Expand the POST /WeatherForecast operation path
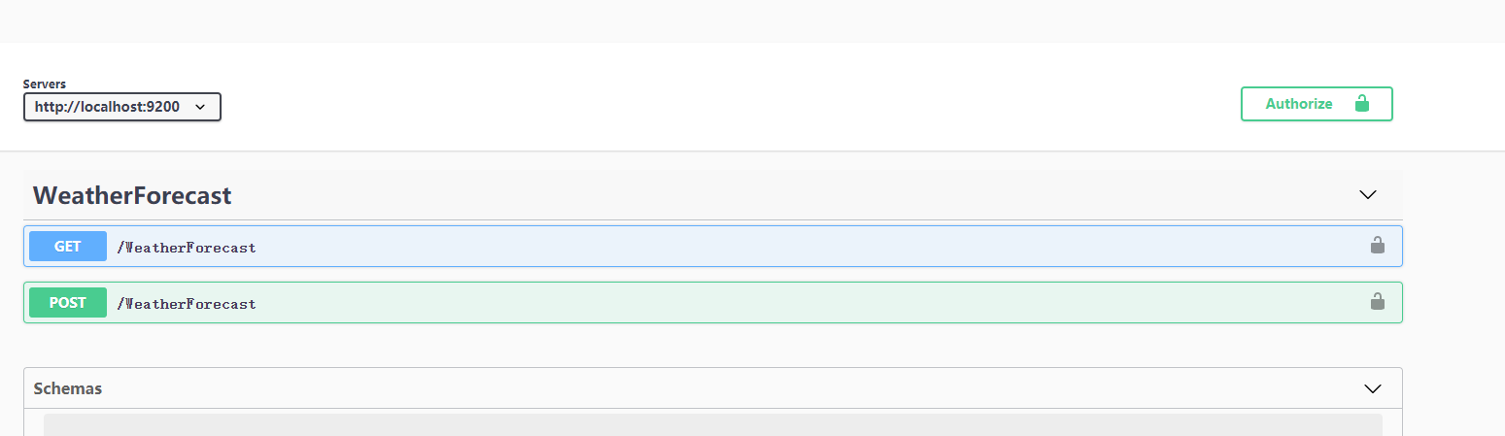Image resolution: width=1505 pixels, height=436 pixels. [x=187, y=304]
